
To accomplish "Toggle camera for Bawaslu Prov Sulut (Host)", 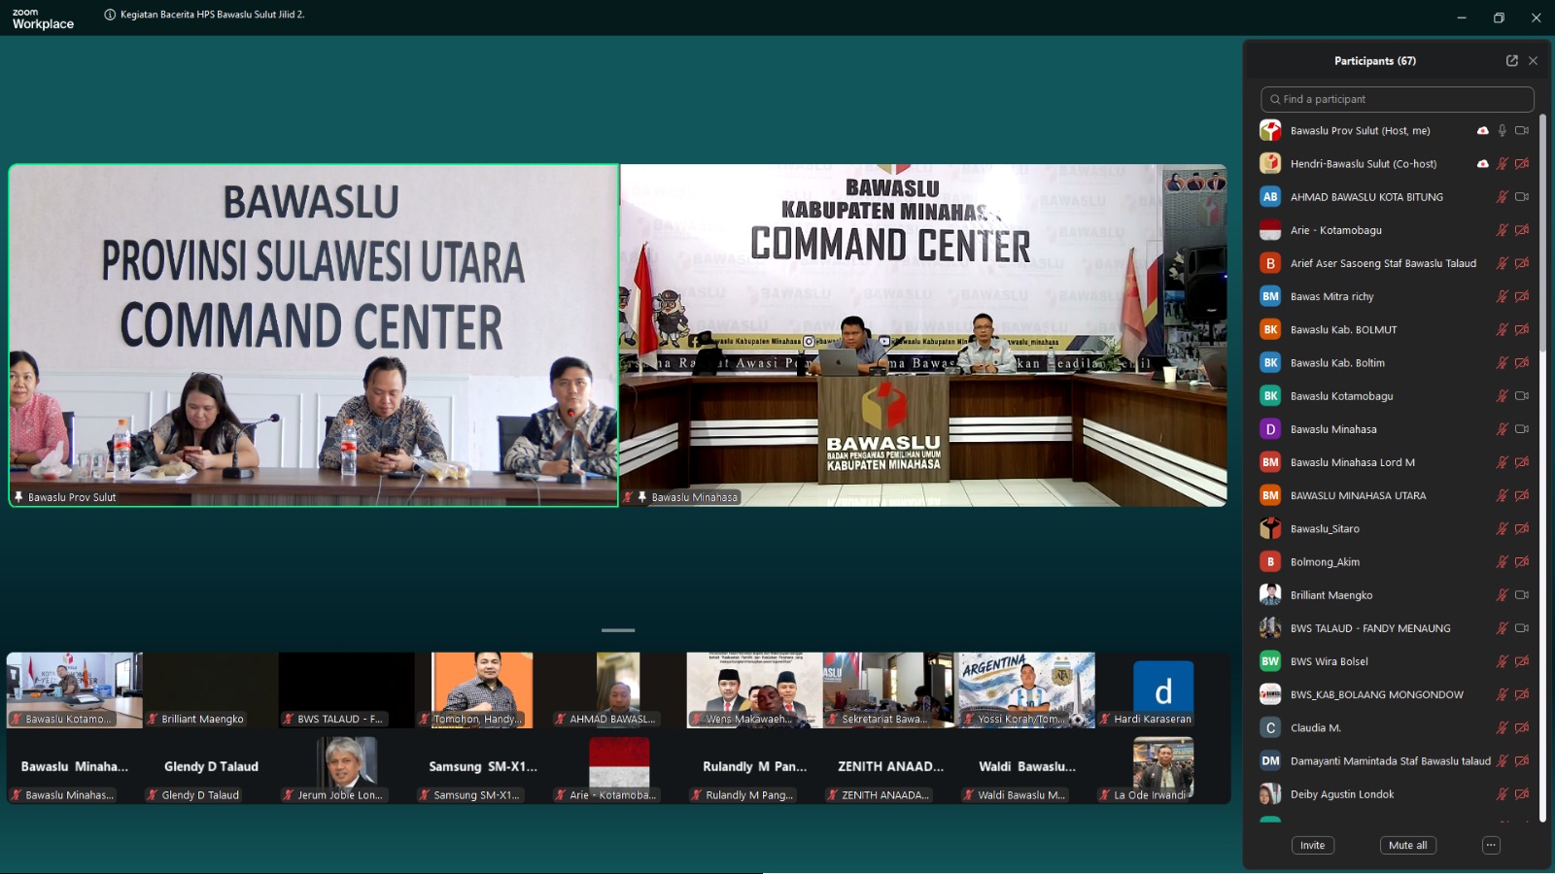I will (1522, 130).
